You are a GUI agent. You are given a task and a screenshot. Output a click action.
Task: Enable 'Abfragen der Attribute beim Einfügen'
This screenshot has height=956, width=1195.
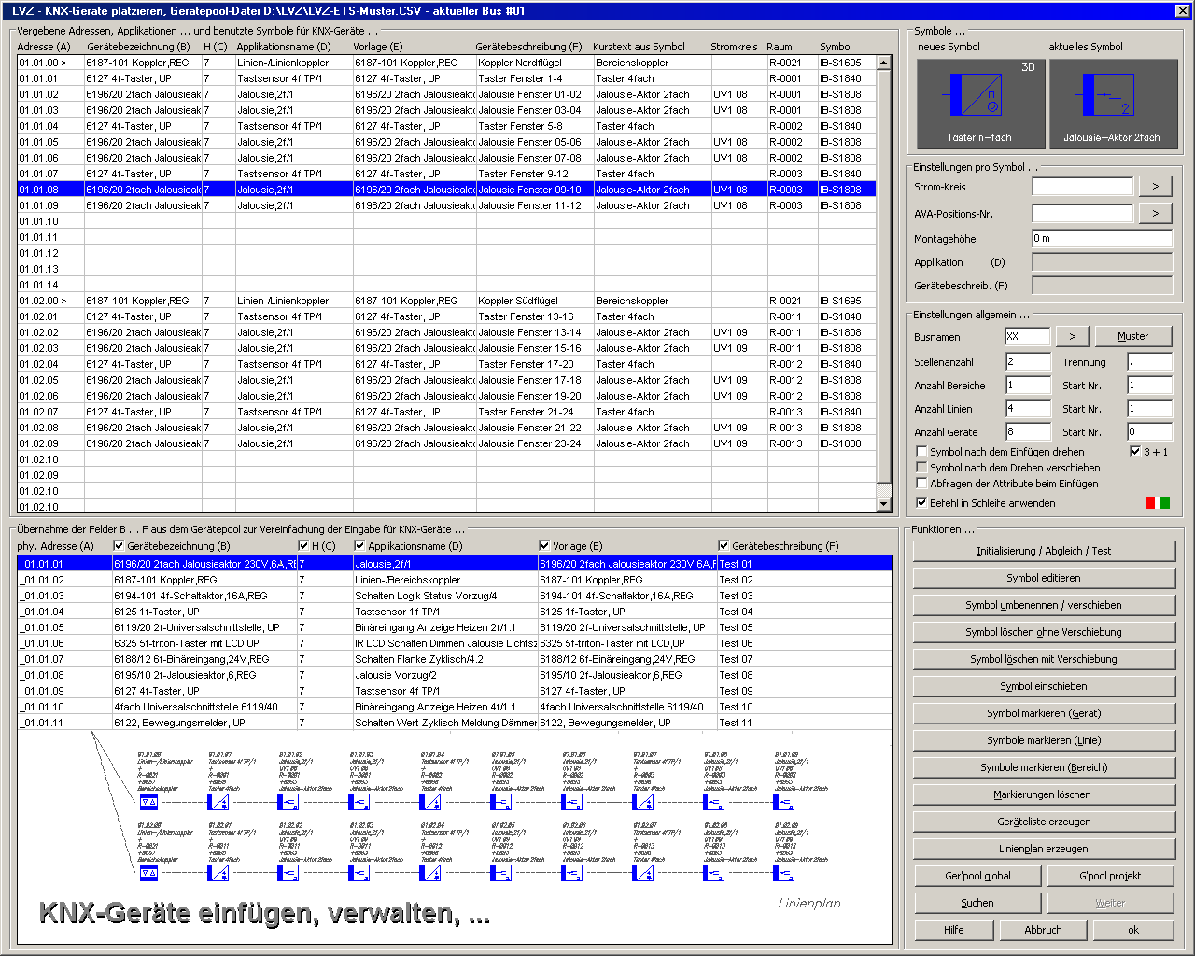pos(921,484)
